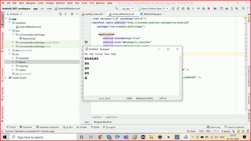
Task: Collapse the manifests folder
Action: pyautogui.click(x=9, y=23)
